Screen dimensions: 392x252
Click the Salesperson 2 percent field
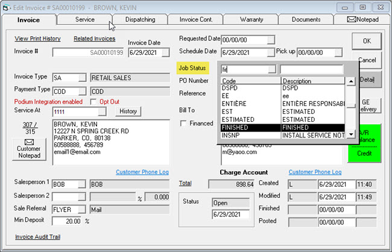click(157, 197)
